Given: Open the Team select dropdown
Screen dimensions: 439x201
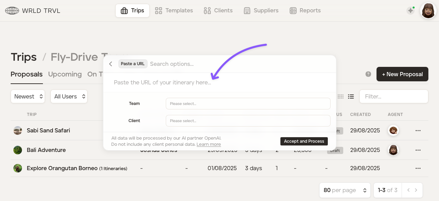Looking at the screenshot, I should (x=248, y=104).
